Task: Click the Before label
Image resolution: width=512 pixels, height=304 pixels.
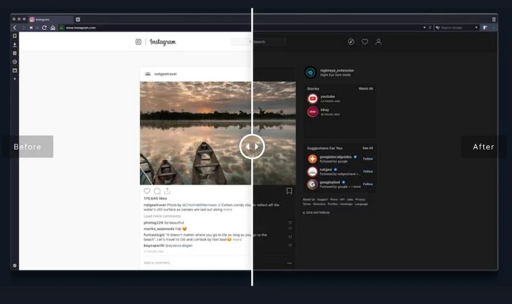Action: [x=27, y=147]
